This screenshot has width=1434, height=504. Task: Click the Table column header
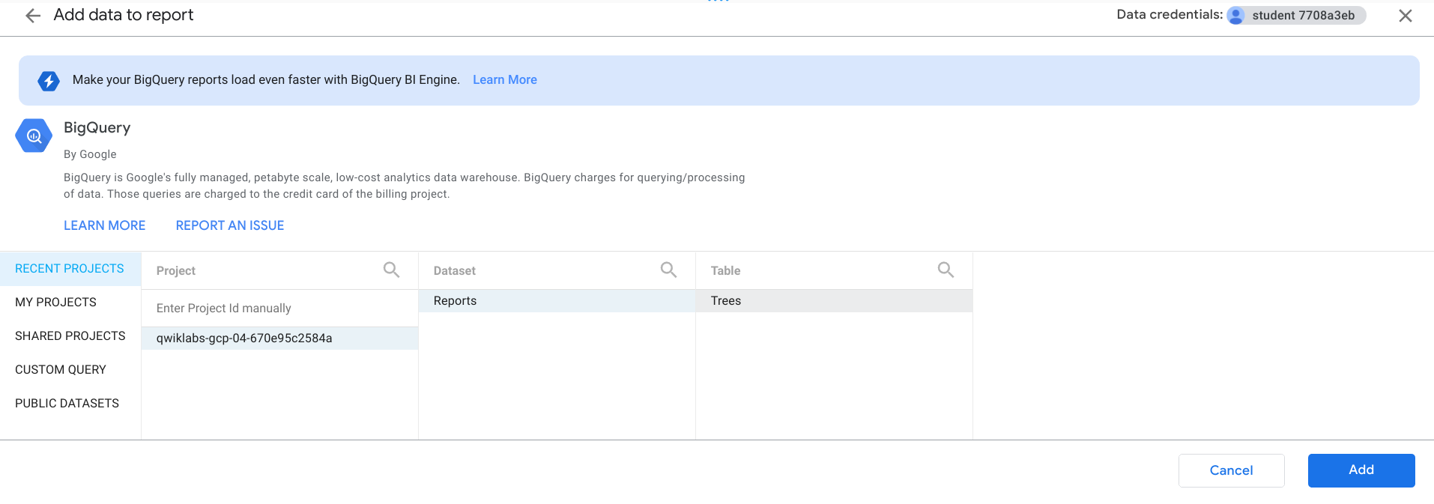point(725,271)
